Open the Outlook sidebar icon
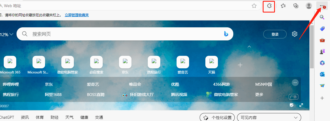Screen dimensions: 330x121 (x=322, y=74)
